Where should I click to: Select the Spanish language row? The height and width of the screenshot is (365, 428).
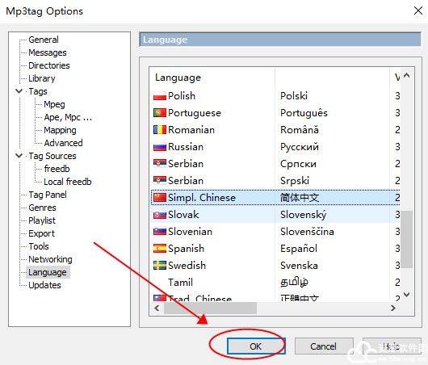(x=275, y=249)
